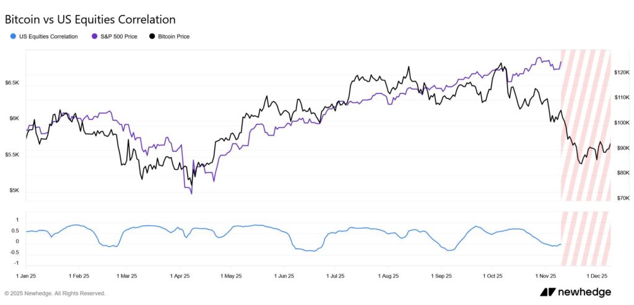
Task: Click the 1 Dec 25 date axis label
Action: [597, 275]
